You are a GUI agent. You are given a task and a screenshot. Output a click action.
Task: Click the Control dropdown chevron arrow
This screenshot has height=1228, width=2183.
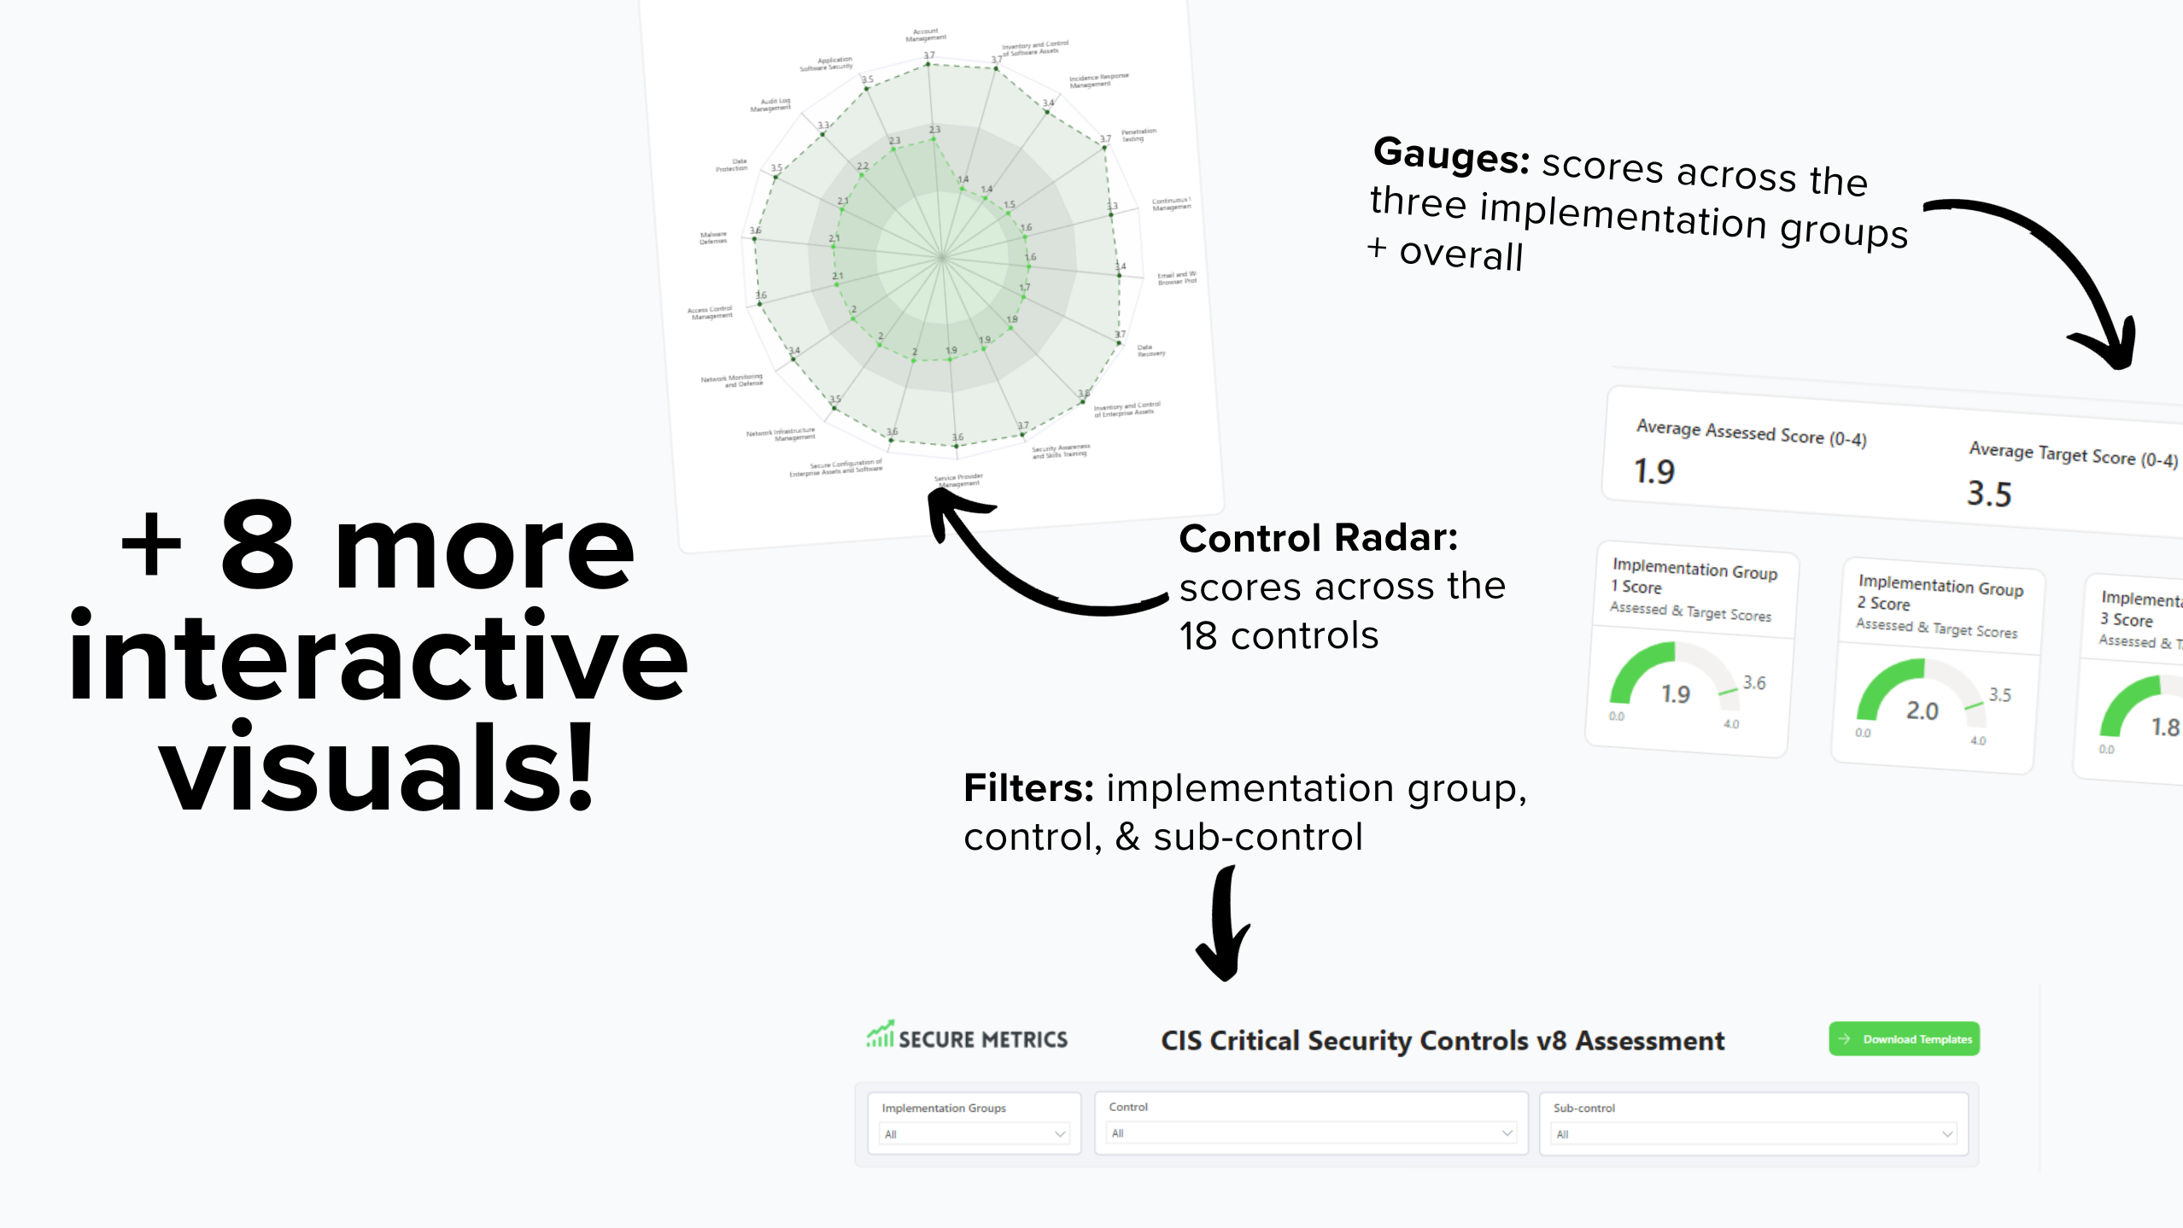[x=1507, y=1132]
